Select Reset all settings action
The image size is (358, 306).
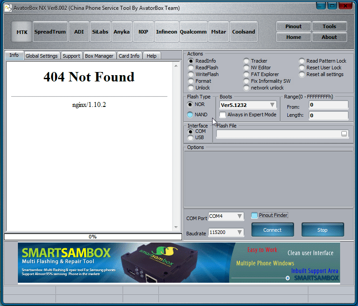[302, 74]
